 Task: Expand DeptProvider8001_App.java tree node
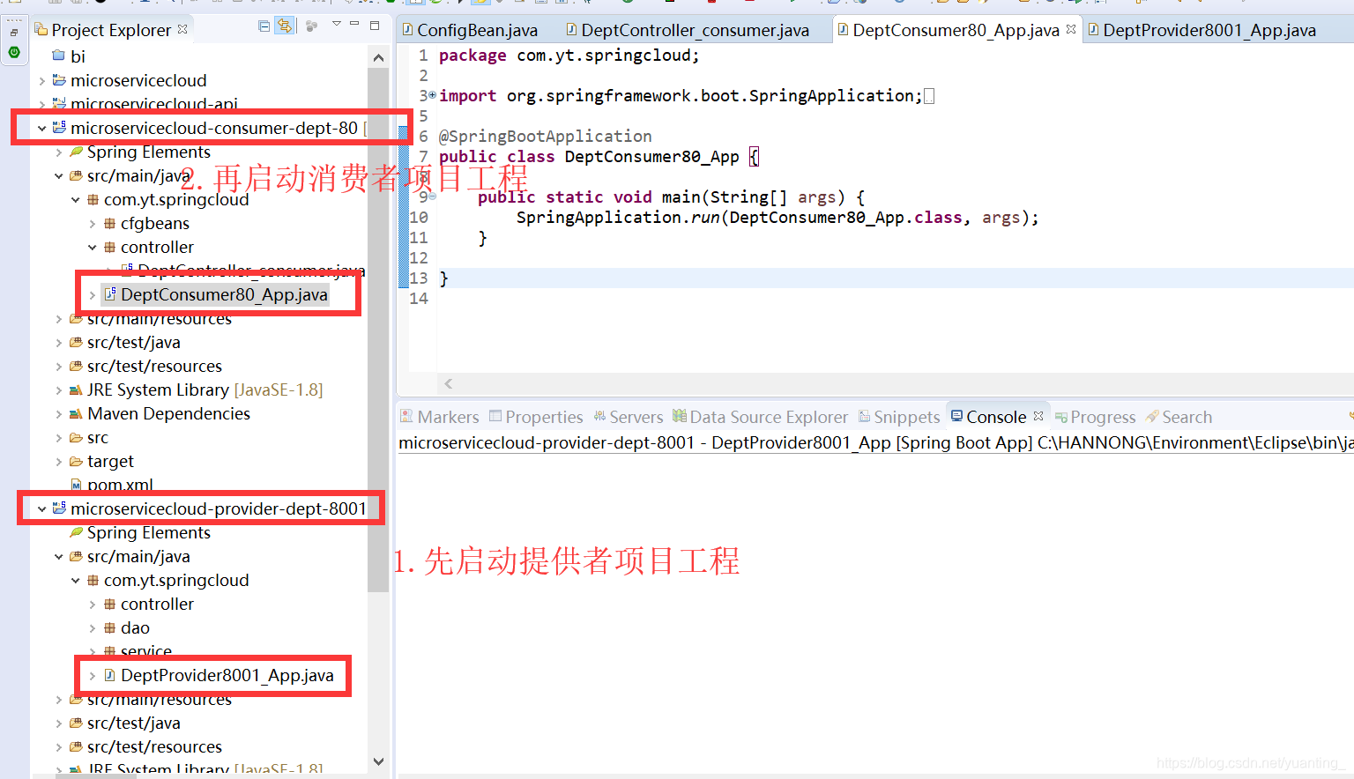point(92,675)
